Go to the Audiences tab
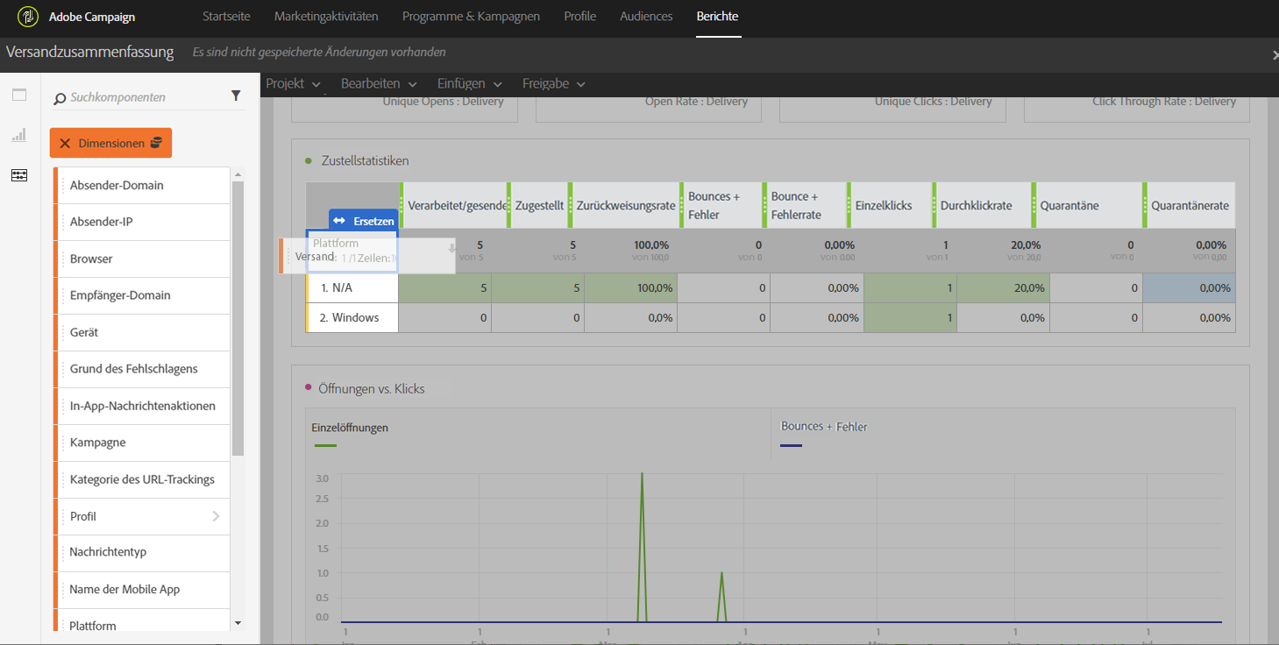 (646, 17)
